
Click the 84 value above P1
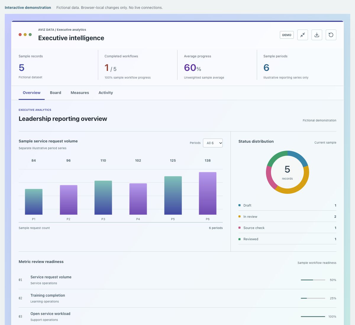tap(34, 160)
